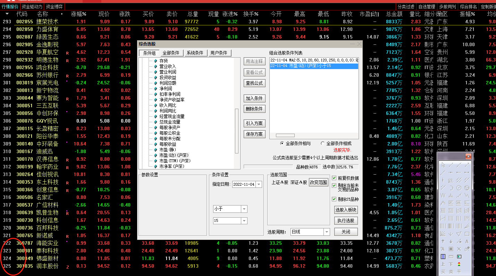Image resolution: width=496 pixels, height=276 pixels.
Task: Select the trend line drawing tool
Action: 451,165
